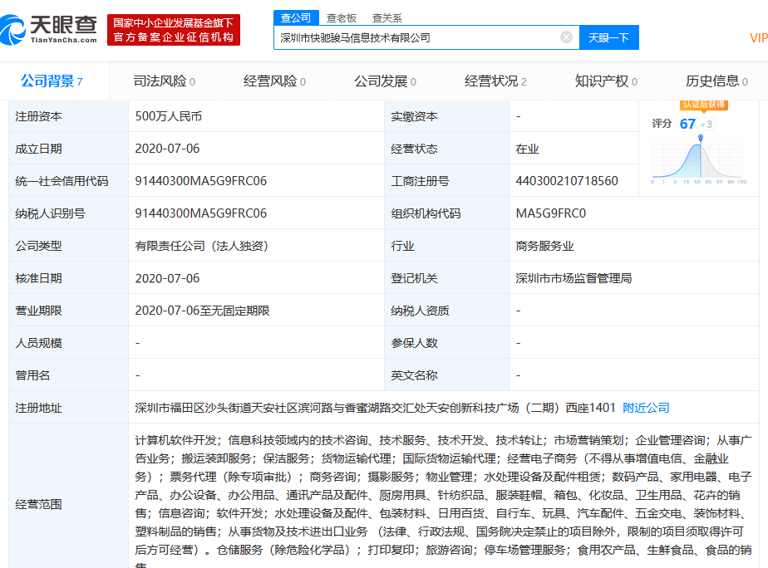Viewport: 768px width, 568px height.
Task: Click the score number 67
Action: (x=687, y=123)
